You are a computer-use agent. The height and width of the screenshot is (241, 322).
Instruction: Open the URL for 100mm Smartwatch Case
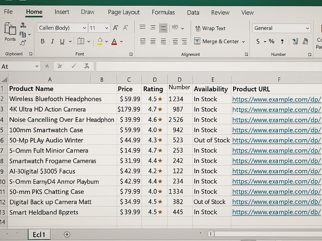point(276,130)
